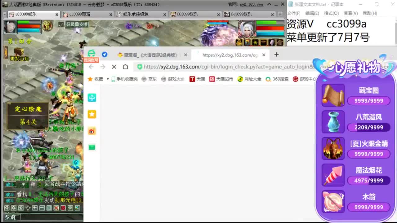397x223 pixels.
Task: Click the minus icon in chat toolbar
Action: [42, 208]
